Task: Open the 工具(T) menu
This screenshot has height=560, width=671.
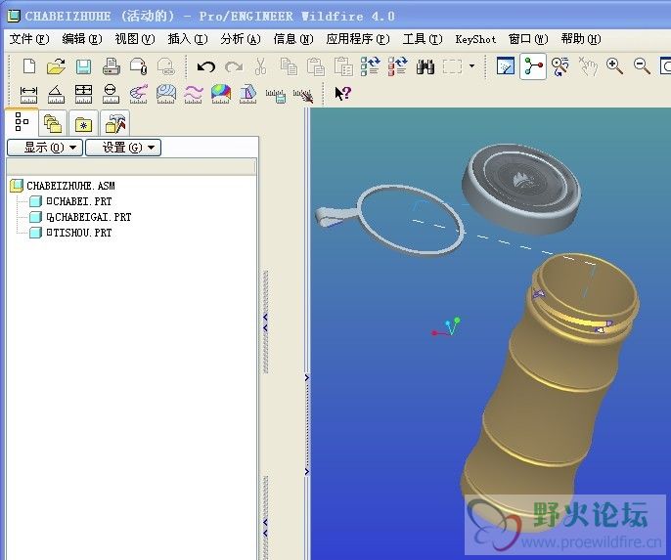Action: (x=423, y=39)
